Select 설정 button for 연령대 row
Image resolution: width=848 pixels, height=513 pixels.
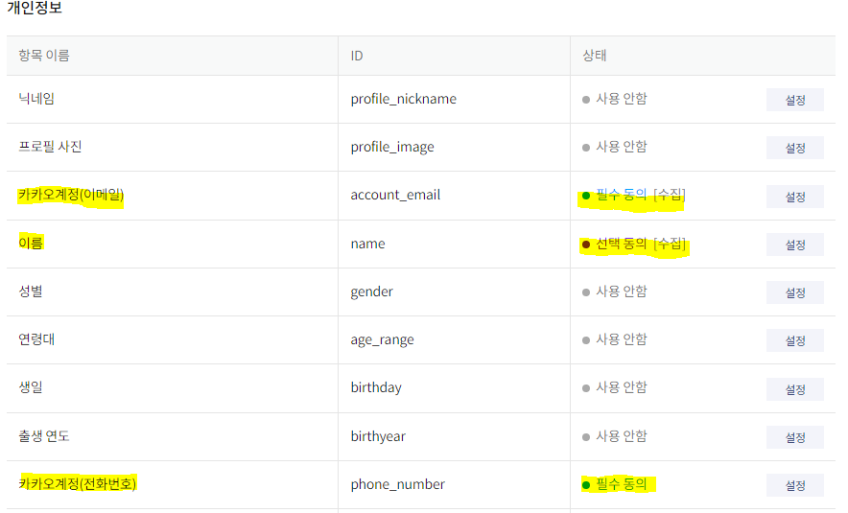coord(794,340)
